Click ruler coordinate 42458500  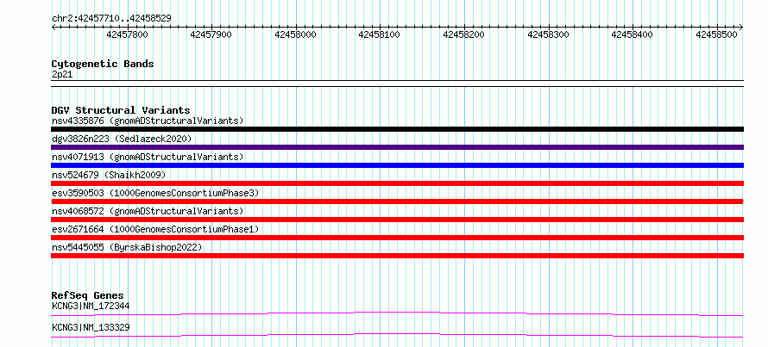[x=716, y=34]
